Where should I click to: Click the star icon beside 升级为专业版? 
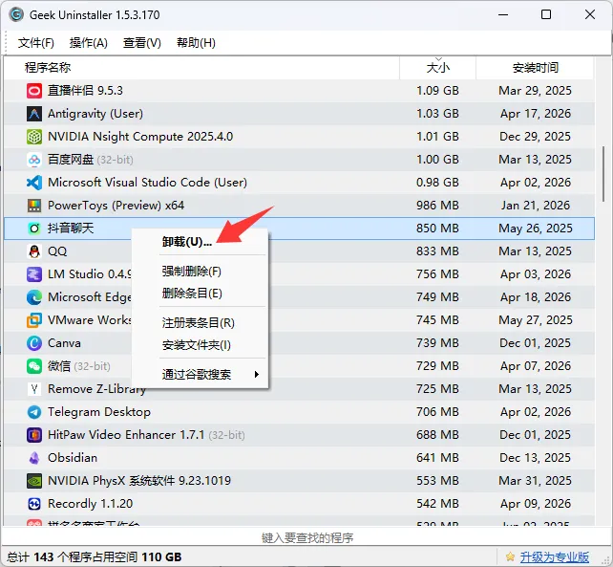tap(510, 556)
